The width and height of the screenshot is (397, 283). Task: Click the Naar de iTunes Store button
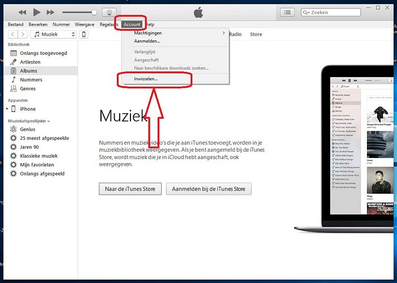click(x=130, y=189)
